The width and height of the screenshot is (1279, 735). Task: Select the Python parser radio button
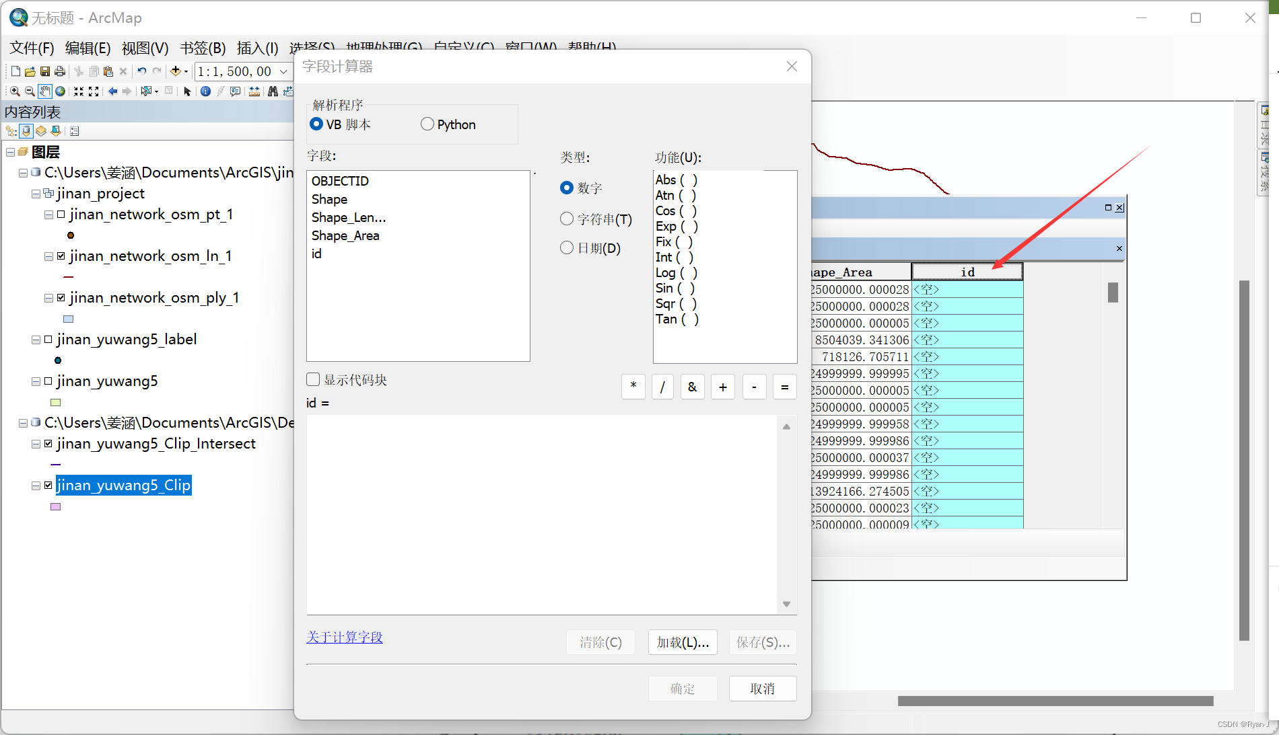click(427, 124)
